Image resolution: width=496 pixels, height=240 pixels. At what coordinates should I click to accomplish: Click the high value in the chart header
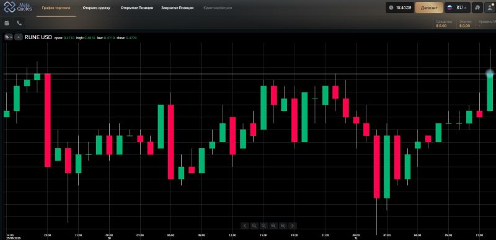pos(90,38)
